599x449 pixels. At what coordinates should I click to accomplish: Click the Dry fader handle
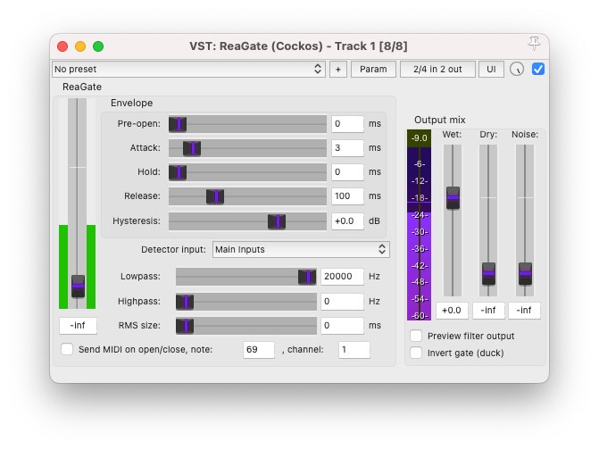(488, 274)
